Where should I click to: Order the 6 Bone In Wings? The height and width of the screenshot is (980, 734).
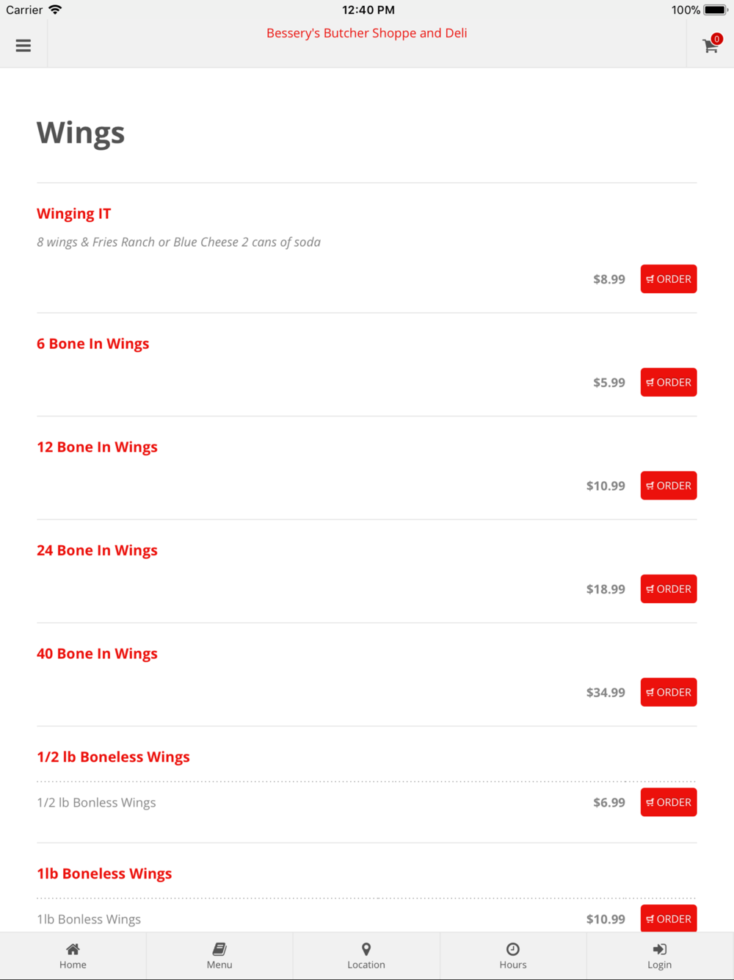pos(669,382)
